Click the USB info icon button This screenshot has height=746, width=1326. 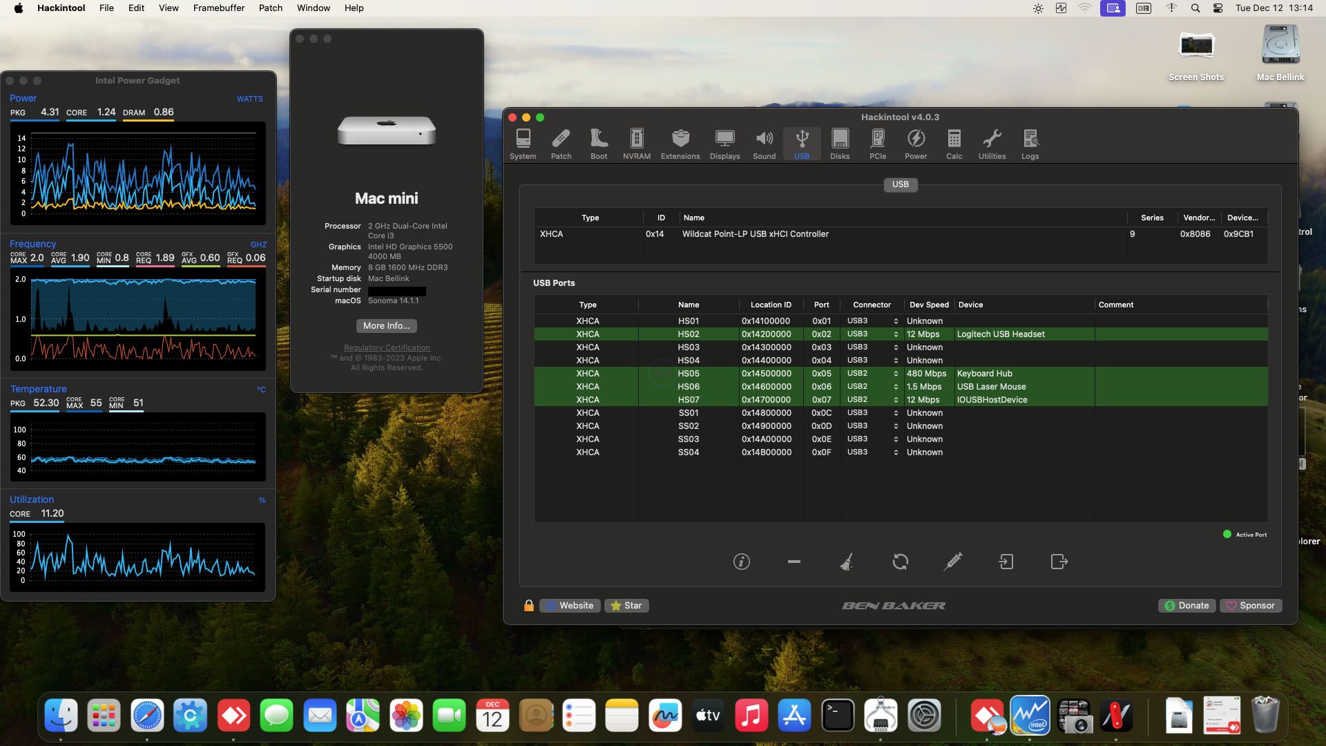tap(741, 562)
